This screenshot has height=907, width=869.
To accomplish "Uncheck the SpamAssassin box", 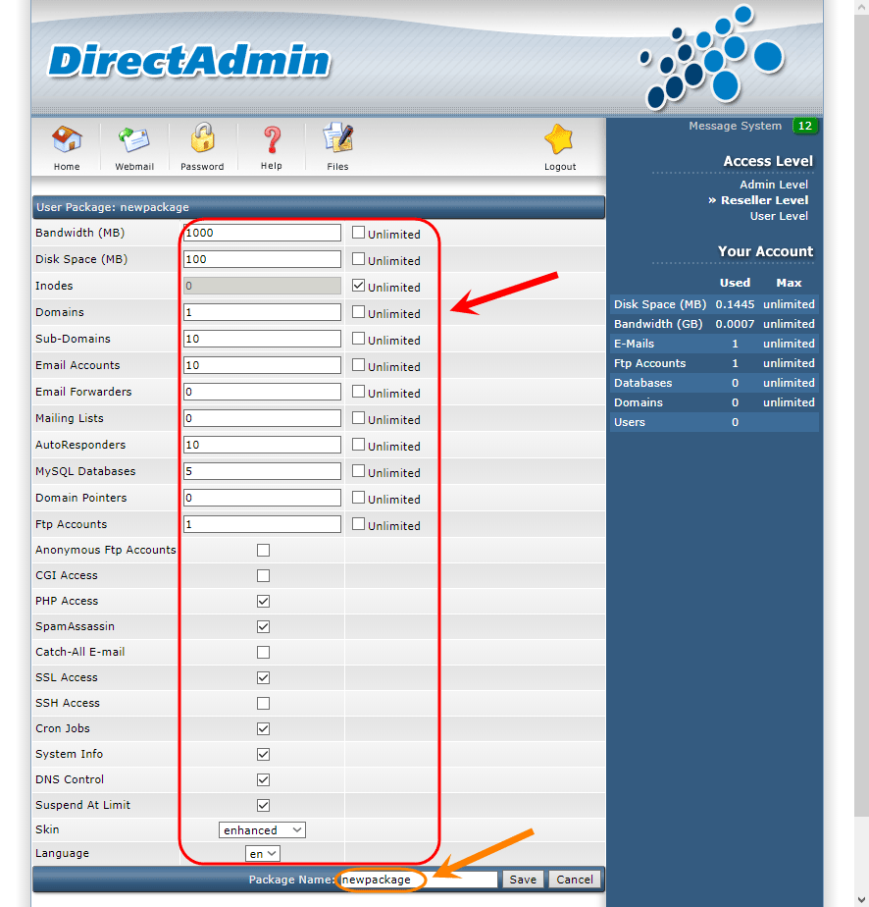I will pos(264,626).
